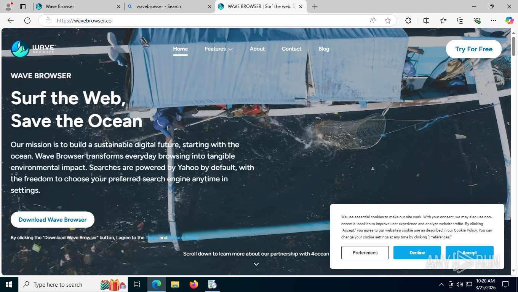Image resolution: width=518 pixels, height=292 pixels.
Task: Toggle split screen view
Action: pos(426,21)
